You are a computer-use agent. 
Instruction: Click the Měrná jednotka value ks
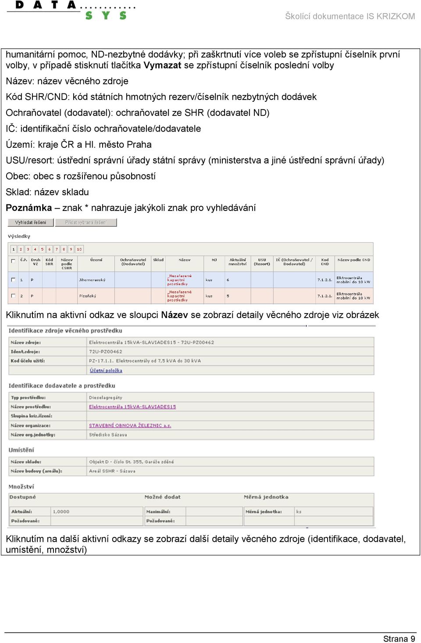tap(299, 512)
